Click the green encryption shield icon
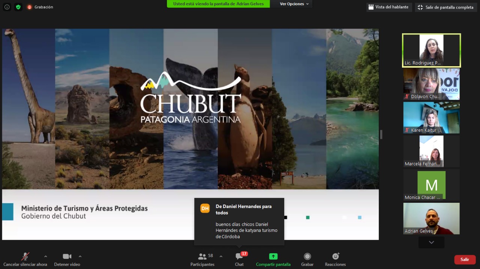The height and width of the screenshot is (269, 480). (x=18, y=7)
